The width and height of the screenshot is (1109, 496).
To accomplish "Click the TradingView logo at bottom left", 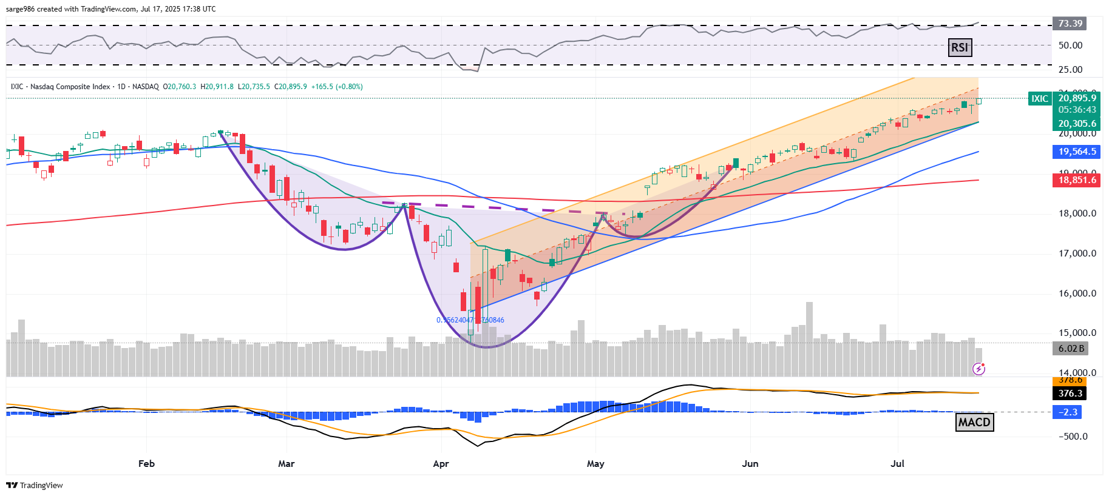I will [35, 485].
